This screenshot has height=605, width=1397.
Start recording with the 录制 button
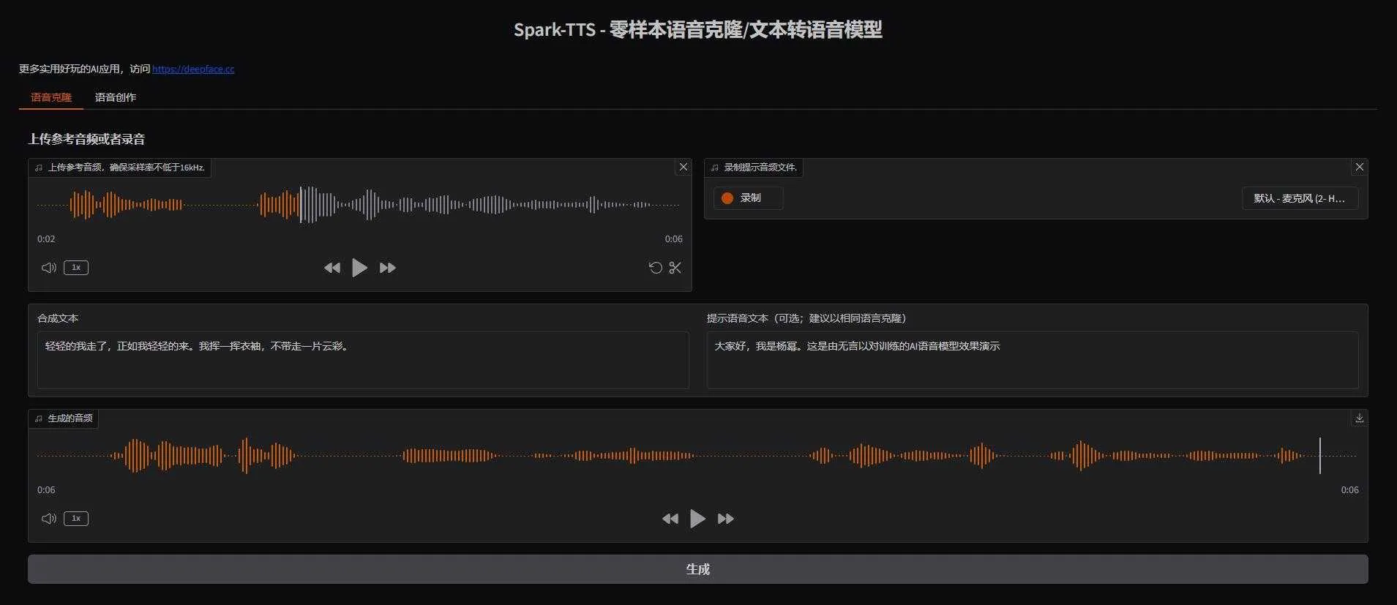[748, 198]
